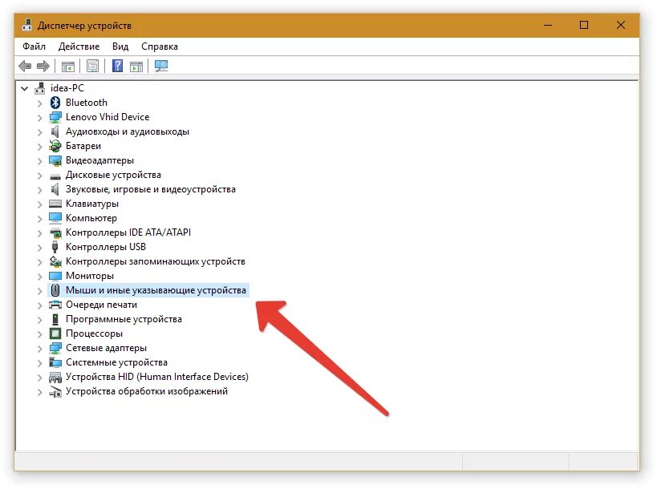Select the Устройства обработки изображений text
The height and width of the screenshot is (489, 657).
pyautogui.click(x=147, y=391)
